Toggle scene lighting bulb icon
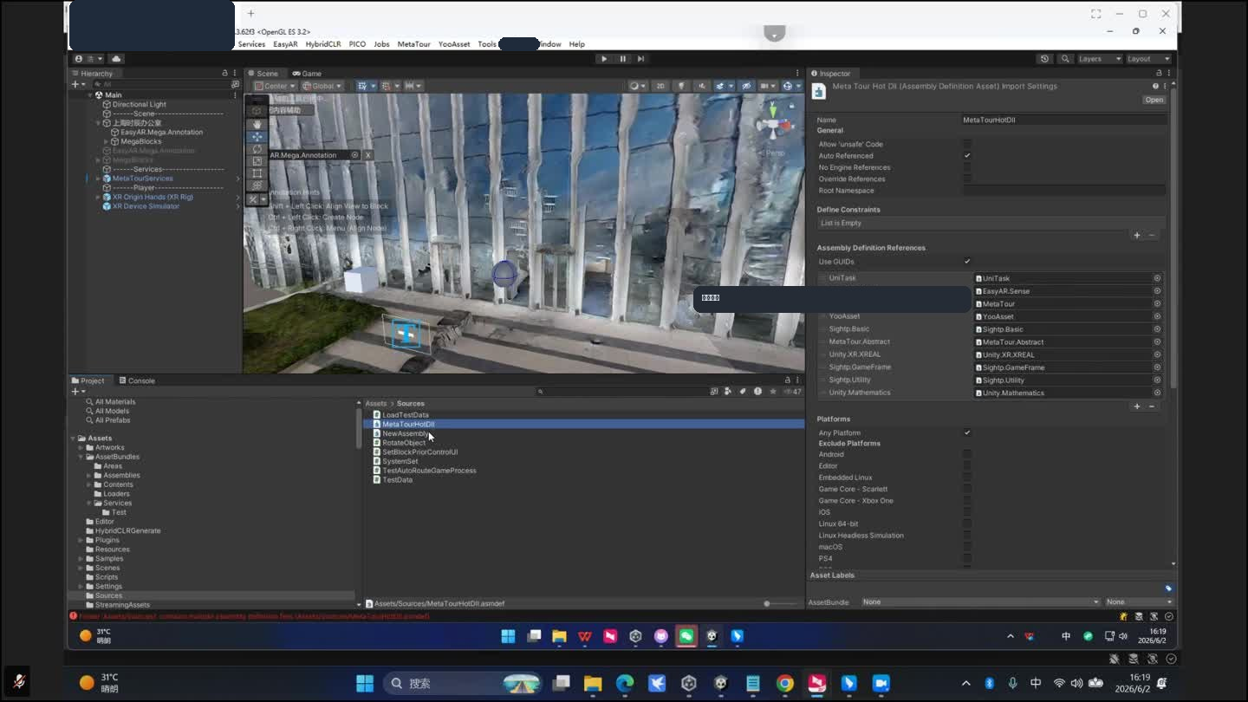 tap(681, 86)
